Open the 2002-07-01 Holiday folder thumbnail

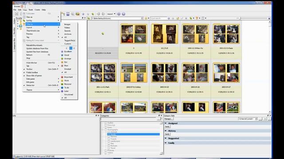(134, 72)
